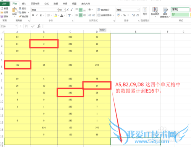This screenshot has width=191, height=147.
Task: Click the Wrap Text (自动换行) button
Action: pyautogui.click(x=104, y=10)
